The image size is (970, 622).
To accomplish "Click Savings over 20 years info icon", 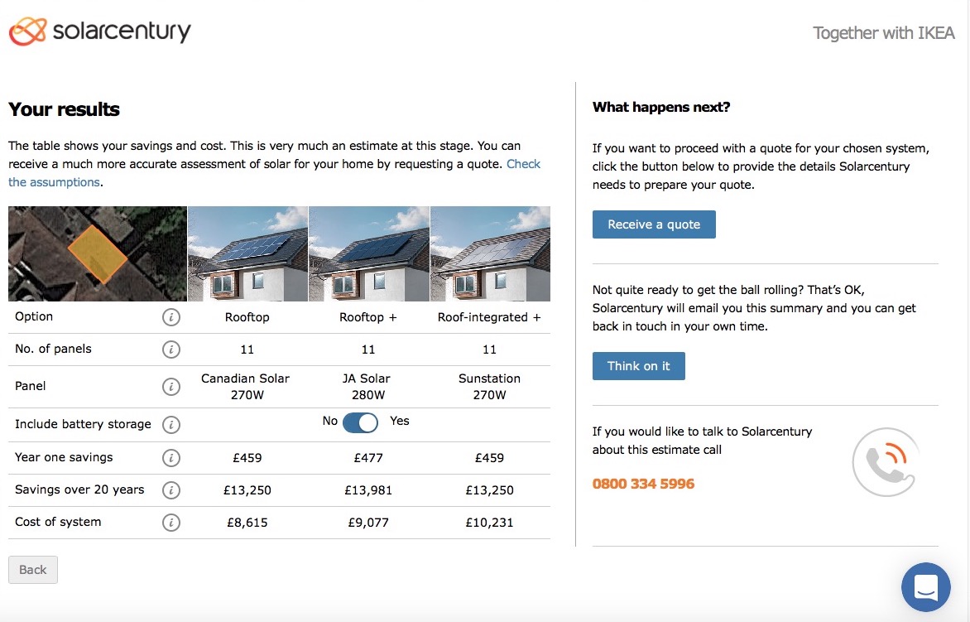I will point(171,490).
